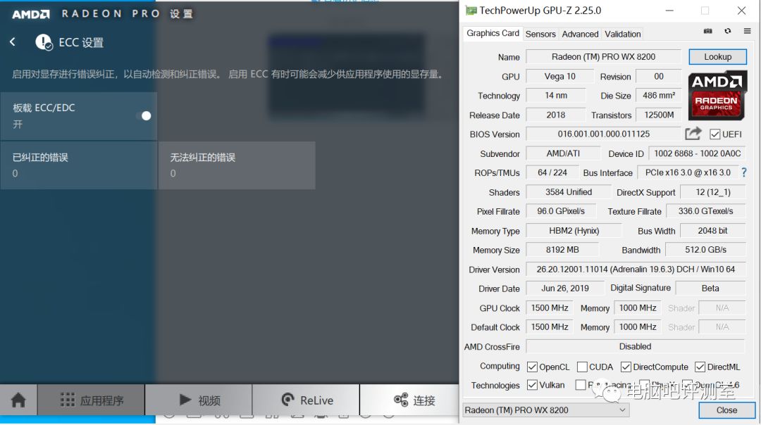The width and height of the screenshot is (761, 425).
Task: Click the BIOS Version field
Action: [603, 134]
